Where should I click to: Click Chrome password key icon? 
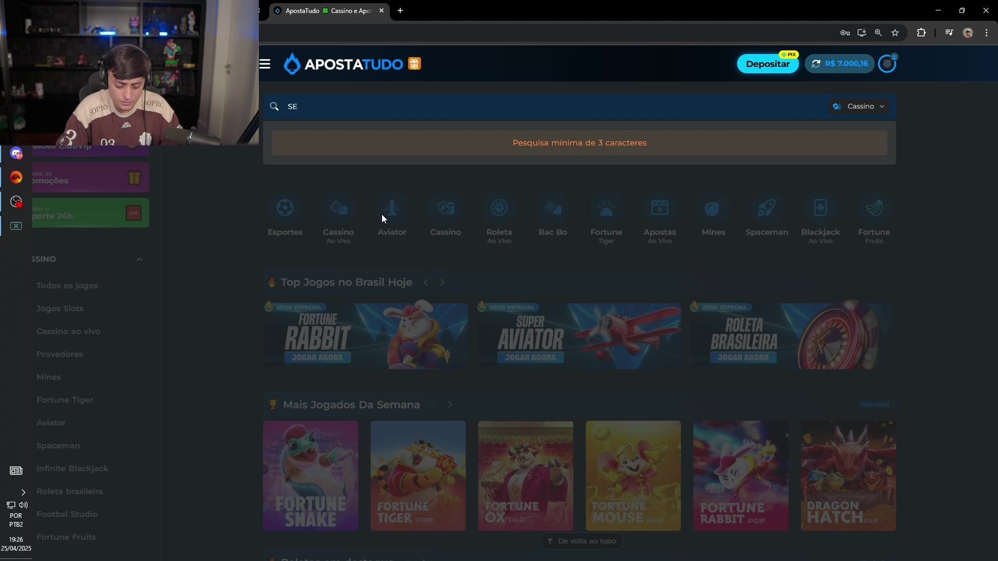[845, 33]
